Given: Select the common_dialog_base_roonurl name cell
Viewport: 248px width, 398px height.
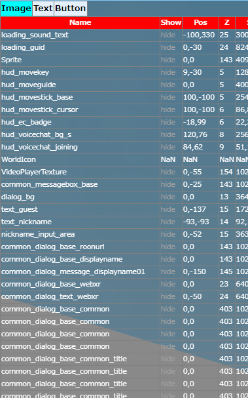Looking at the screenshot, I should (80, 247).
